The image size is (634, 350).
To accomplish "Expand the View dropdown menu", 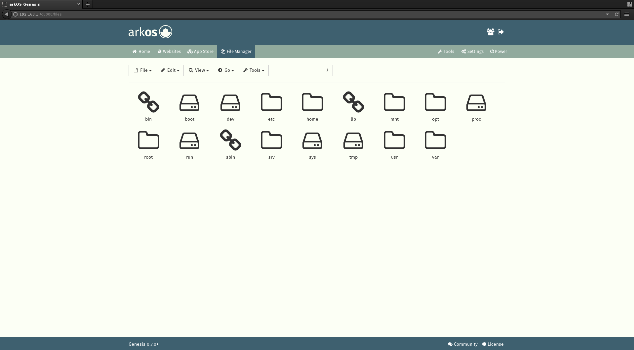I will 198,70.
